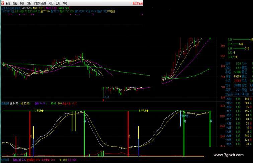
Task: Click the purple 74.70 indicator value
Action: 40,103
